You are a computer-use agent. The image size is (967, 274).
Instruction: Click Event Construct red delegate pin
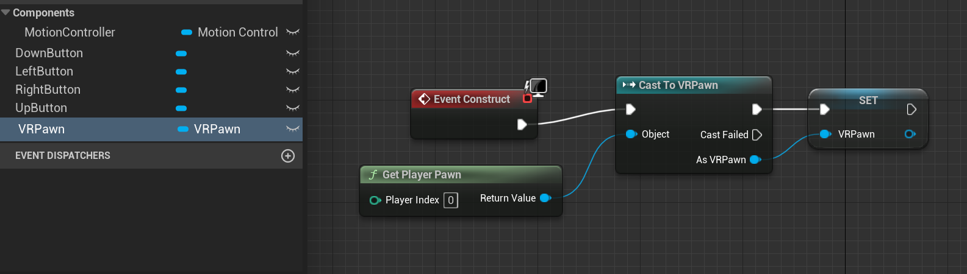pyautogui.click(x=527, y=99)
